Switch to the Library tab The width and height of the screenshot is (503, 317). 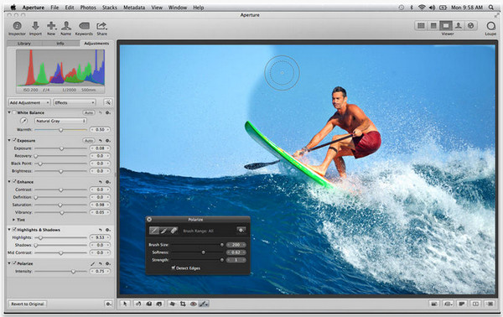pyautogui.click(x=24, y=44)
